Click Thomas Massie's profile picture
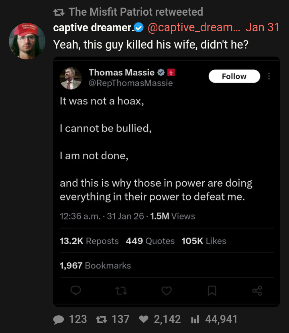 coord(71,78)
